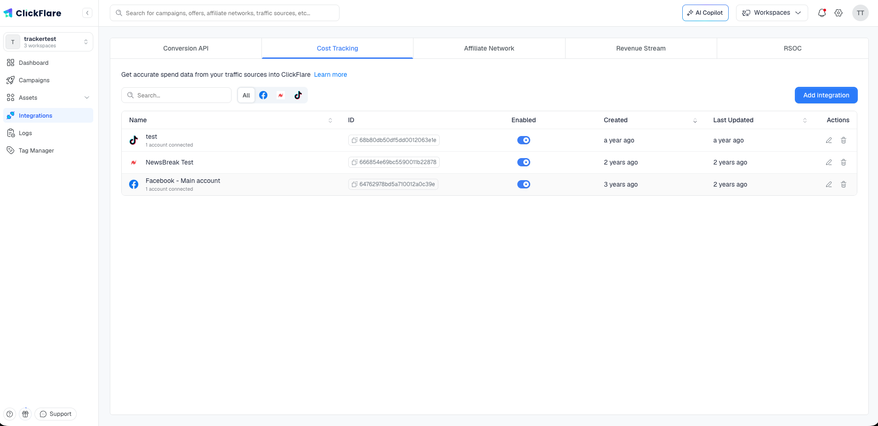Viewport: 878px width, 426px height.
Task: Open Campaigns in the sidebar
Action: tap(48, 80)
